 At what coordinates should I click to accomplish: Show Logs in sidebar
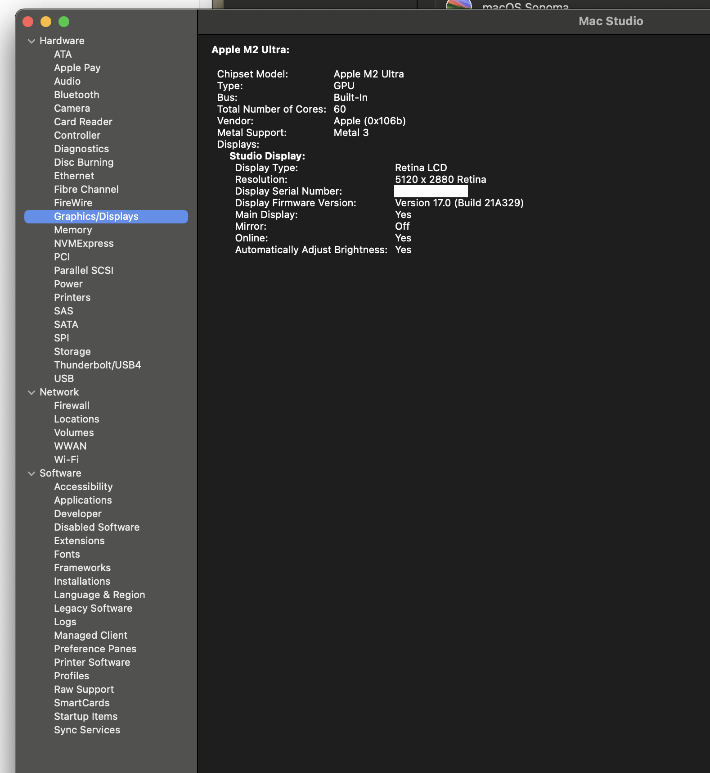pos(65,622)
